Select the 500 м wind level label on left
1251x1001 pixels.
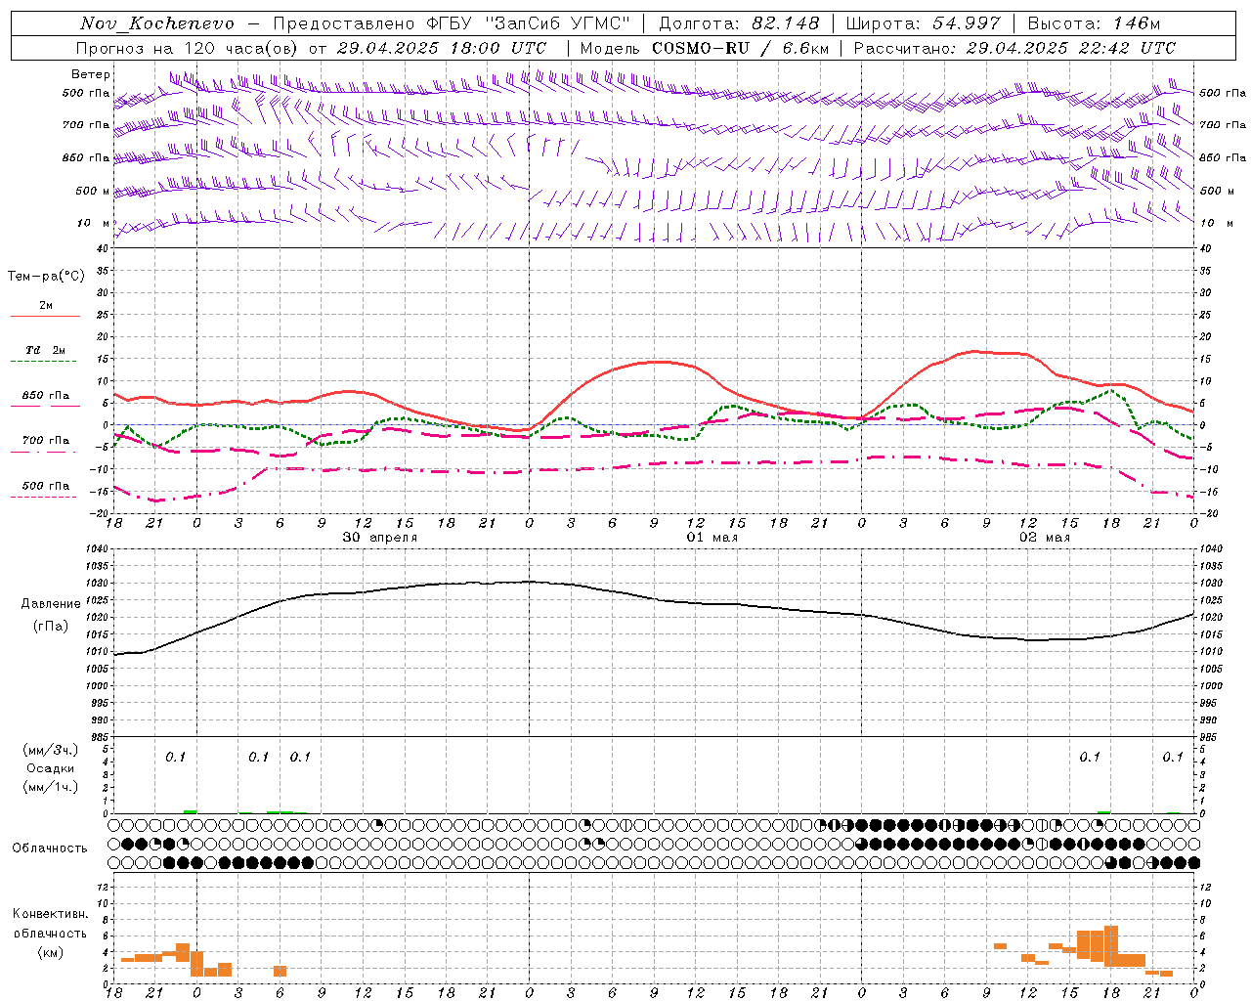click(x=93, y=191)
